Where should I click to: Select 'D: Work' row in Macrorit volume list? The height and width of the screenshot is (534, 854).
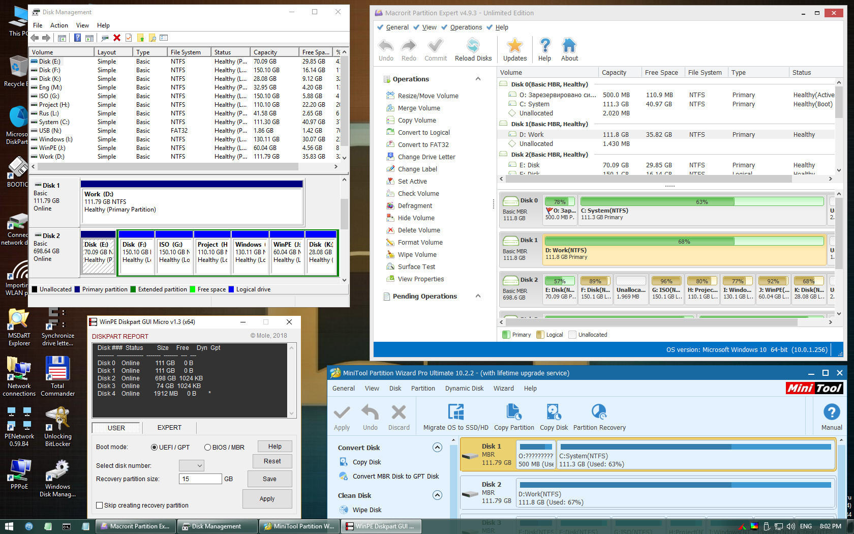coord(666,135)
